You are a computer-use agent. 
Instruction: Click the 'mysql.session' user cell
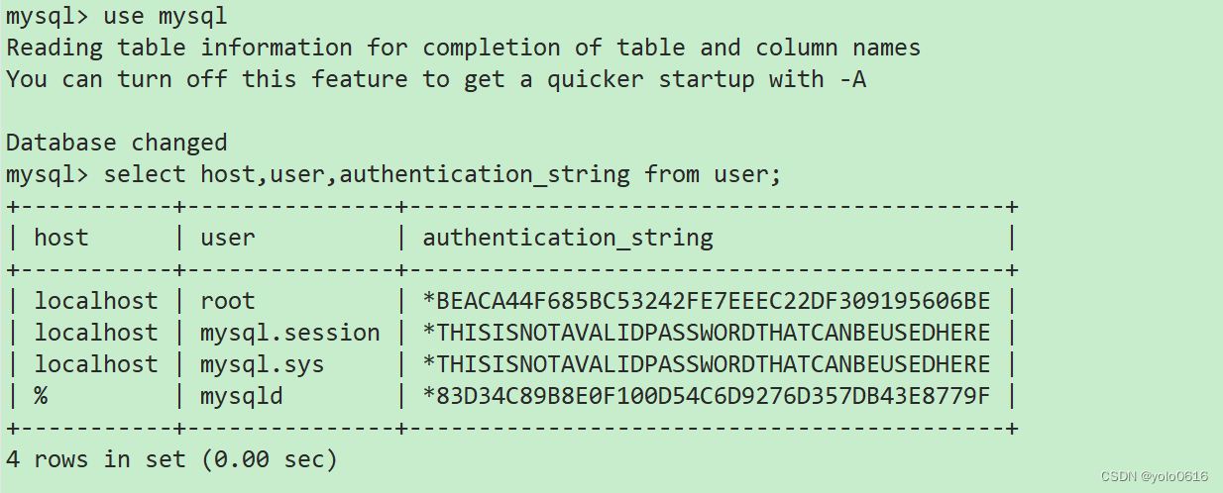click(x=289, y=333)
